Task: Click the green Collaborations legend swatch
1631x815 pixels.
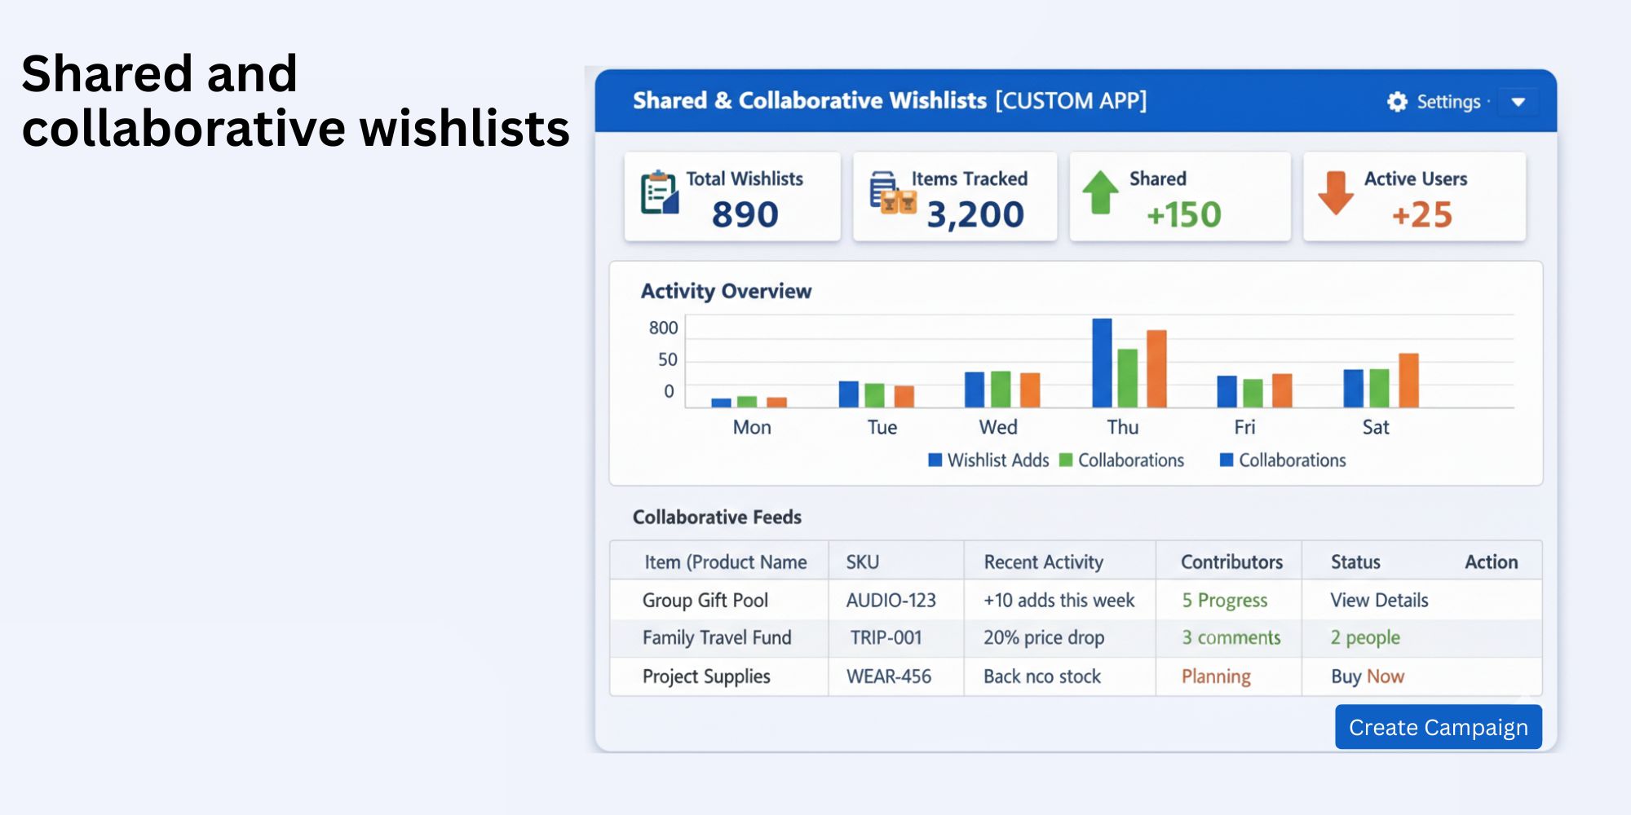Action: [x=1065, y=460]
